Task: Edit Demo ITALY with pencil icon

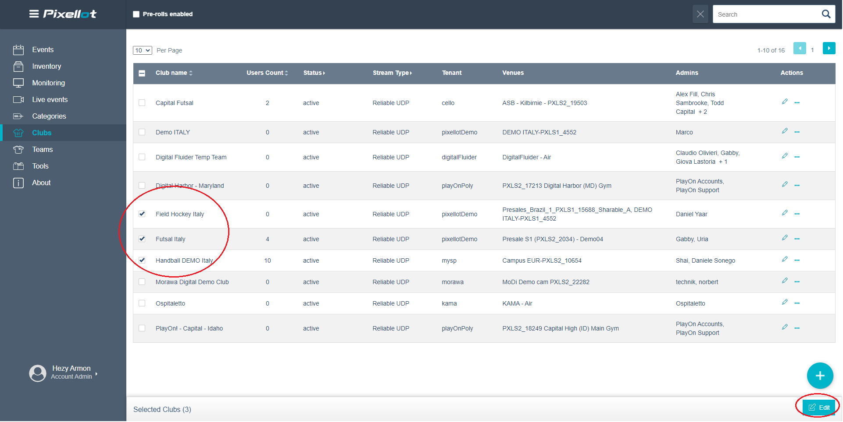Action: tap(785, 131)
